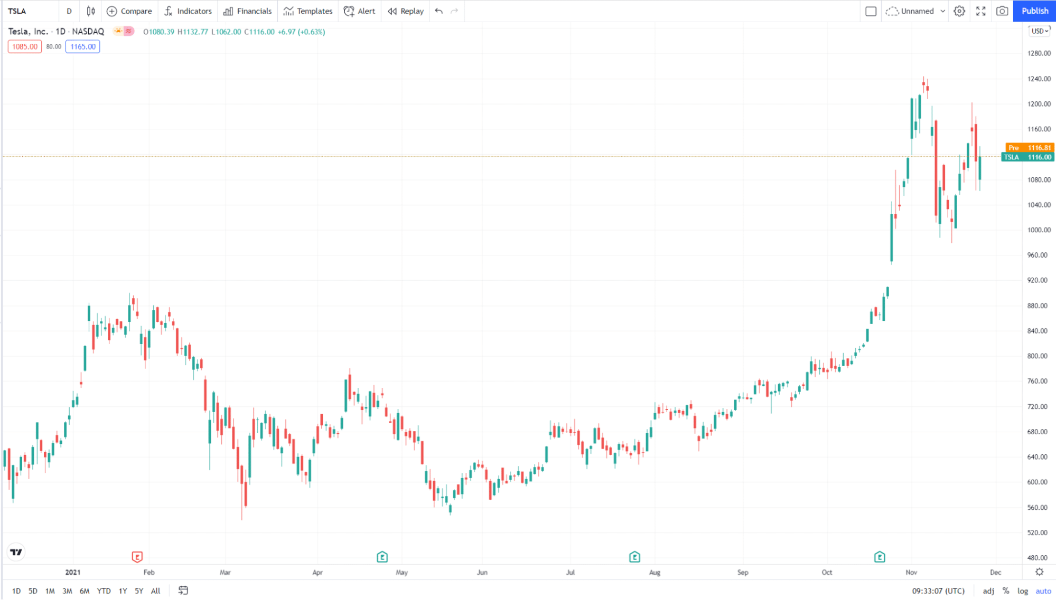Click the TradingView logo on chart
Image resolution: width=1056 pixels, height=600 pixels.
coord(16,552)
